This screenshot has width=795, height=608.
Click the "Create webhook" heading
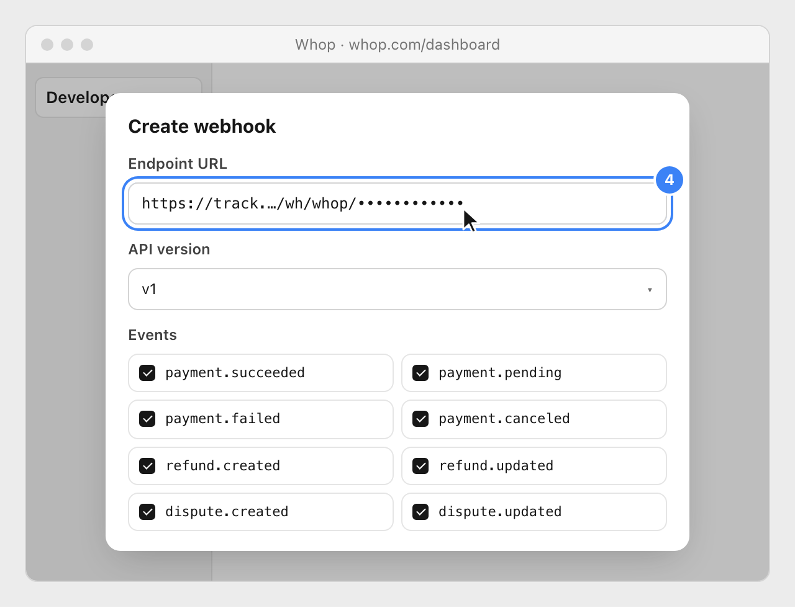tap(202, 127)
